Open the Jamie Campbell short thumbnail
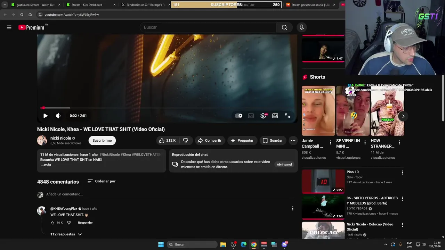The height and width of the screenshot is (250, 445). (318, 111)
